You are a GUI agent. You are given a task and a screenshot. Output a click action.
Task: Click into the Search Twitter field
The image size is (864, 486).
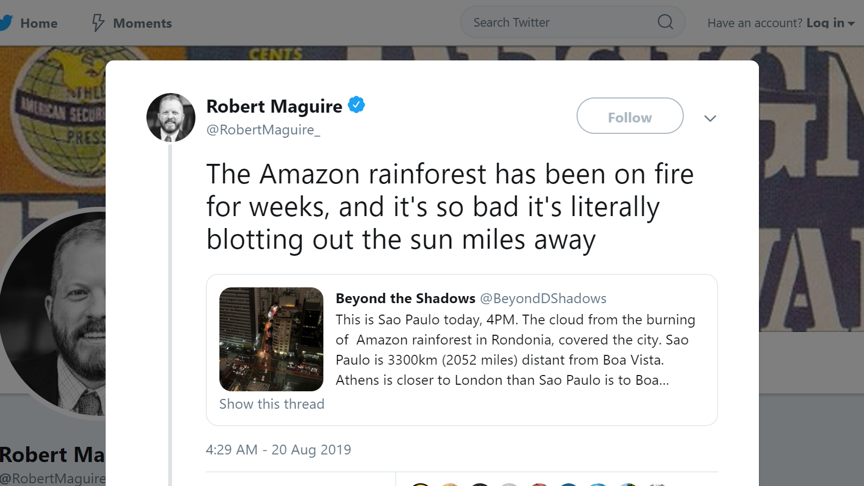[555, 22]
